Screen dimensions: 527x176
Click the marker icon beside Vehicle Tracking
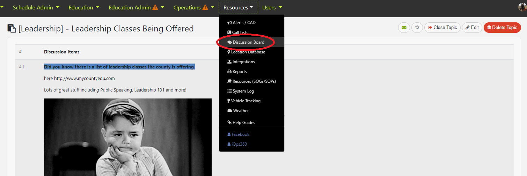tap(229, 101)
